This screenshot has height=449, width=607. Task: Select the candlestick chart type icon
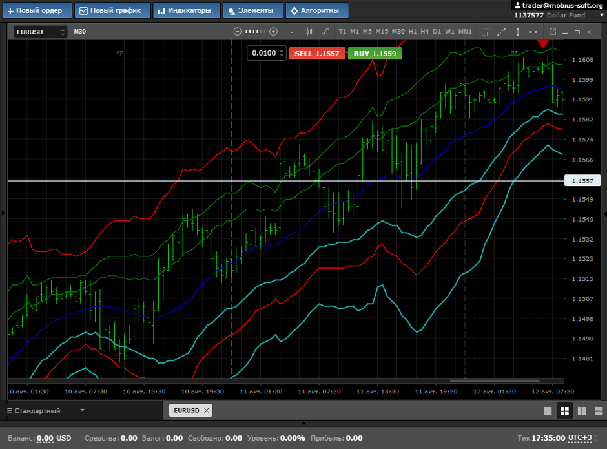click(309, 32)
